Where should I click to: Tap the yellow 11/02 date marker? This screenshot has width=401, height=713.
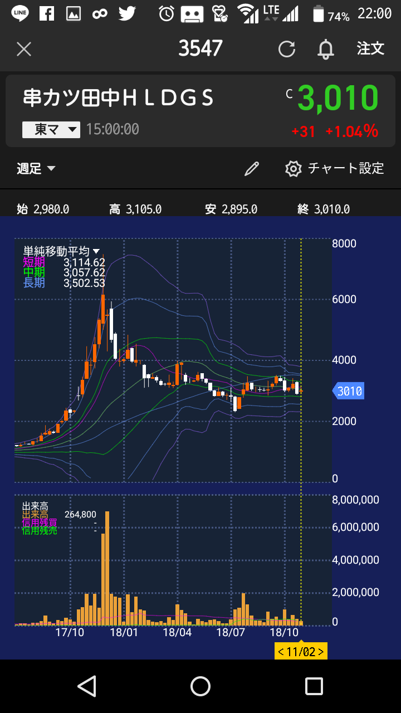pyautogui.click(x=301, y=651)
